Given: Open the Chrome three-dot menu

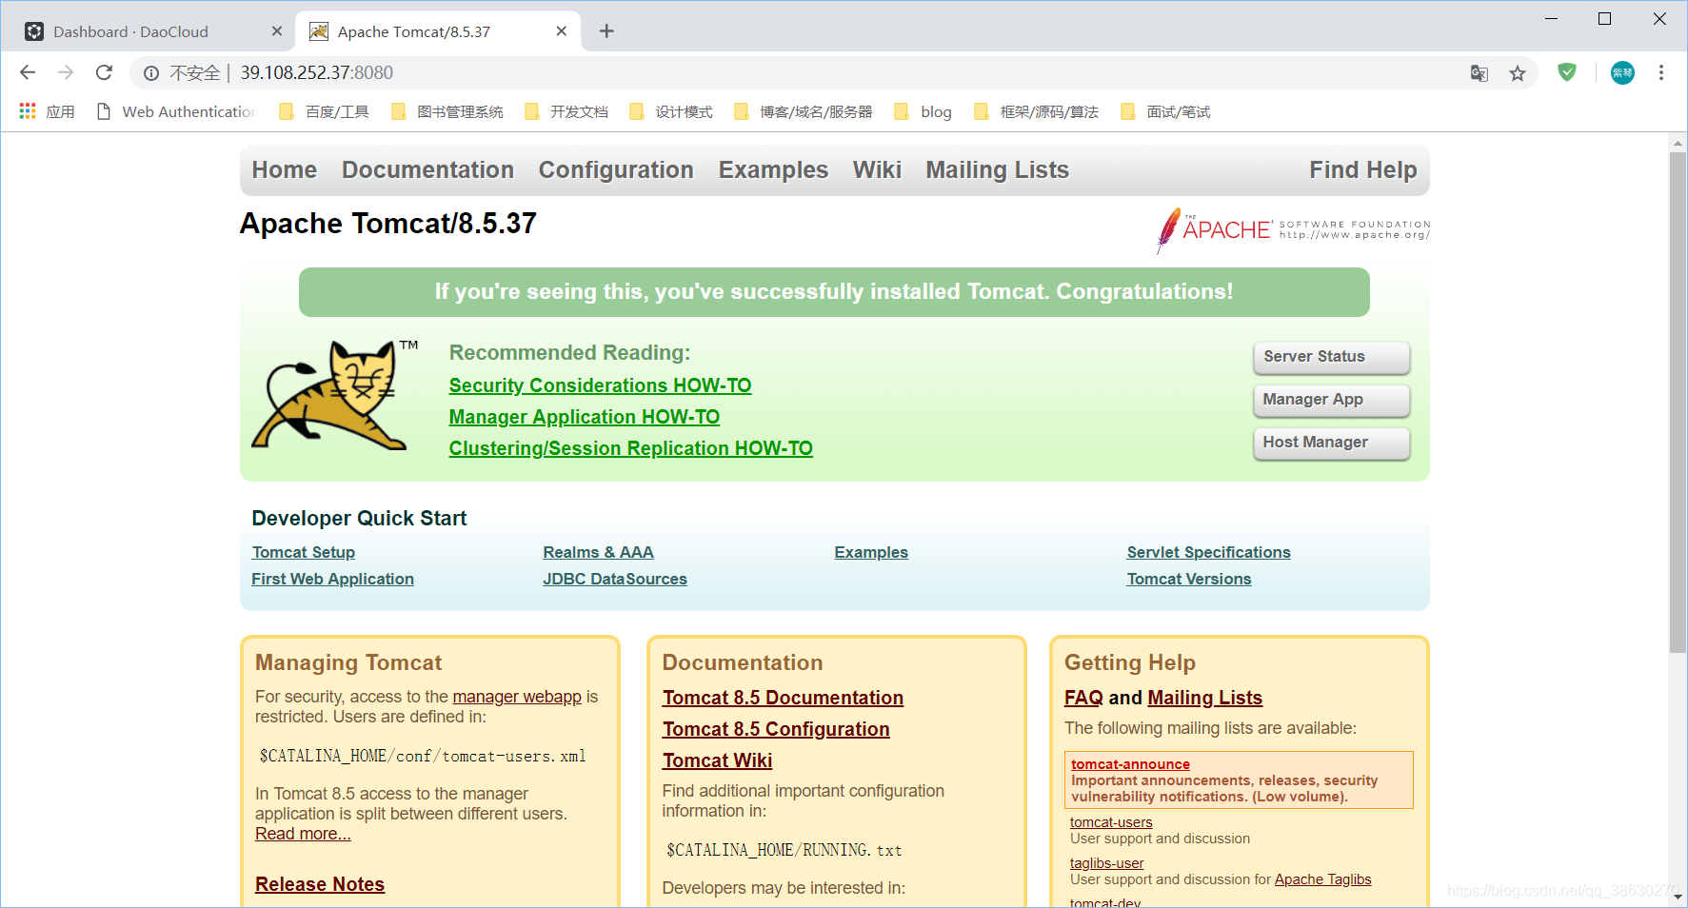Looking at the screenshot, I should pos(1661,72).
